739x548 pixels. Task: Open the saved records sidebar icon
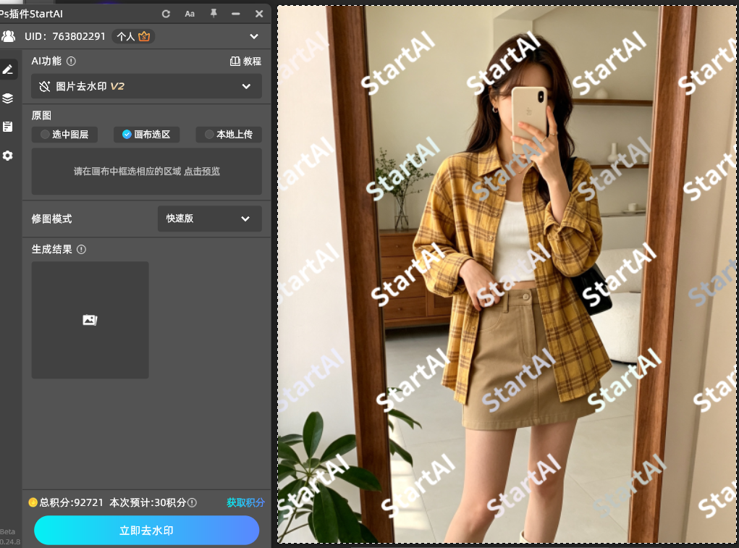tap(7, 126)
